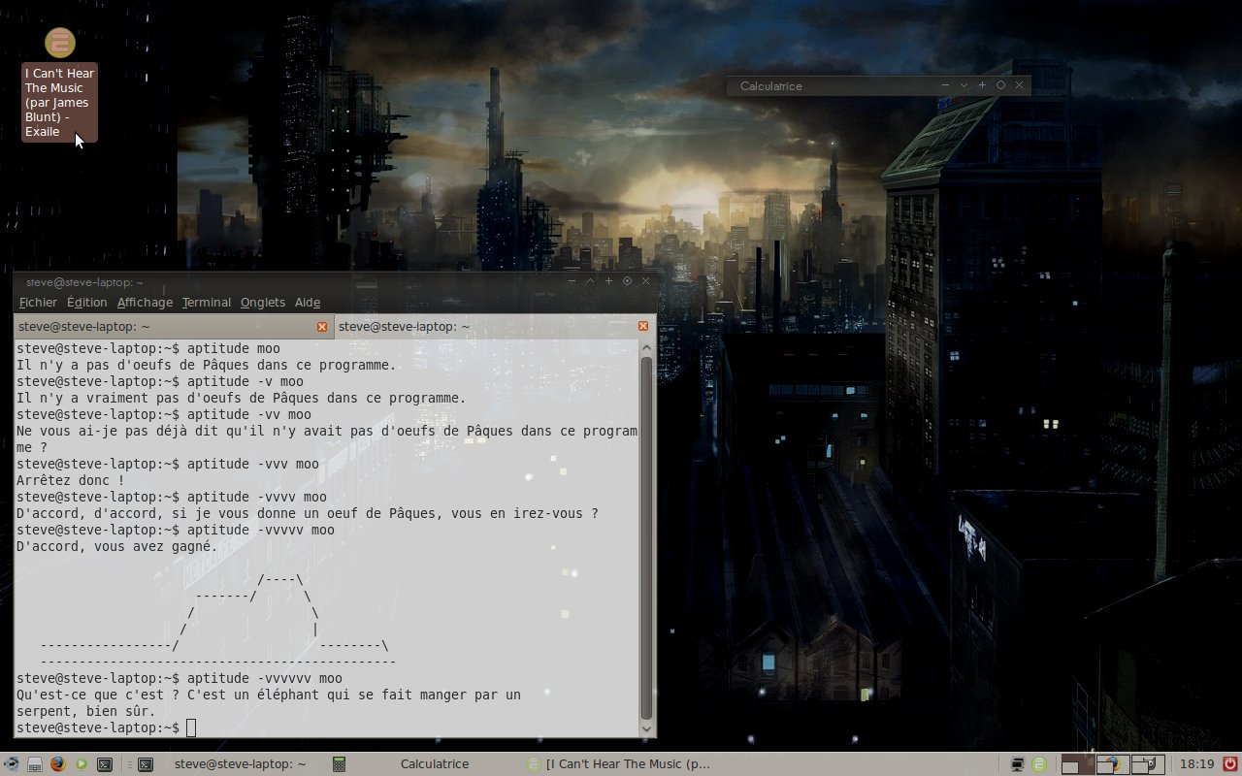Focus the I Can't Hear The Music taskbar entry

click(617, 764)
